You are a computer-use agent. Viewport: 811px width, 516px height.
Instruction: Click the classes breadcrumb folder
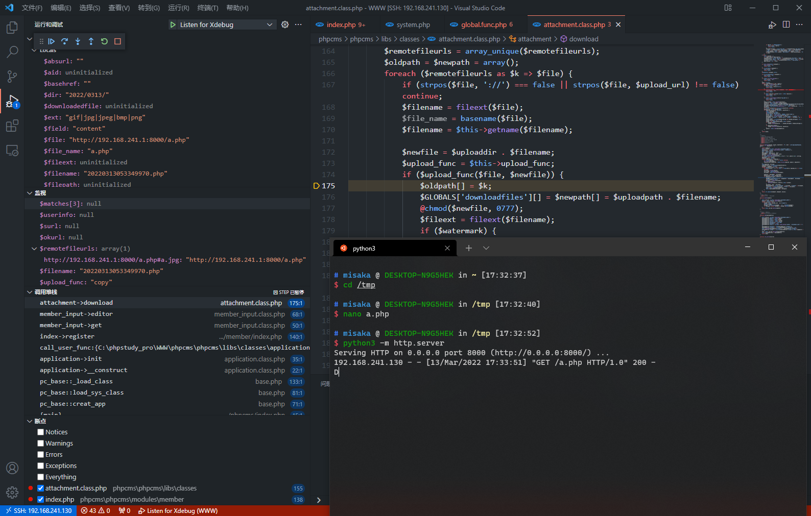(409, 39)
